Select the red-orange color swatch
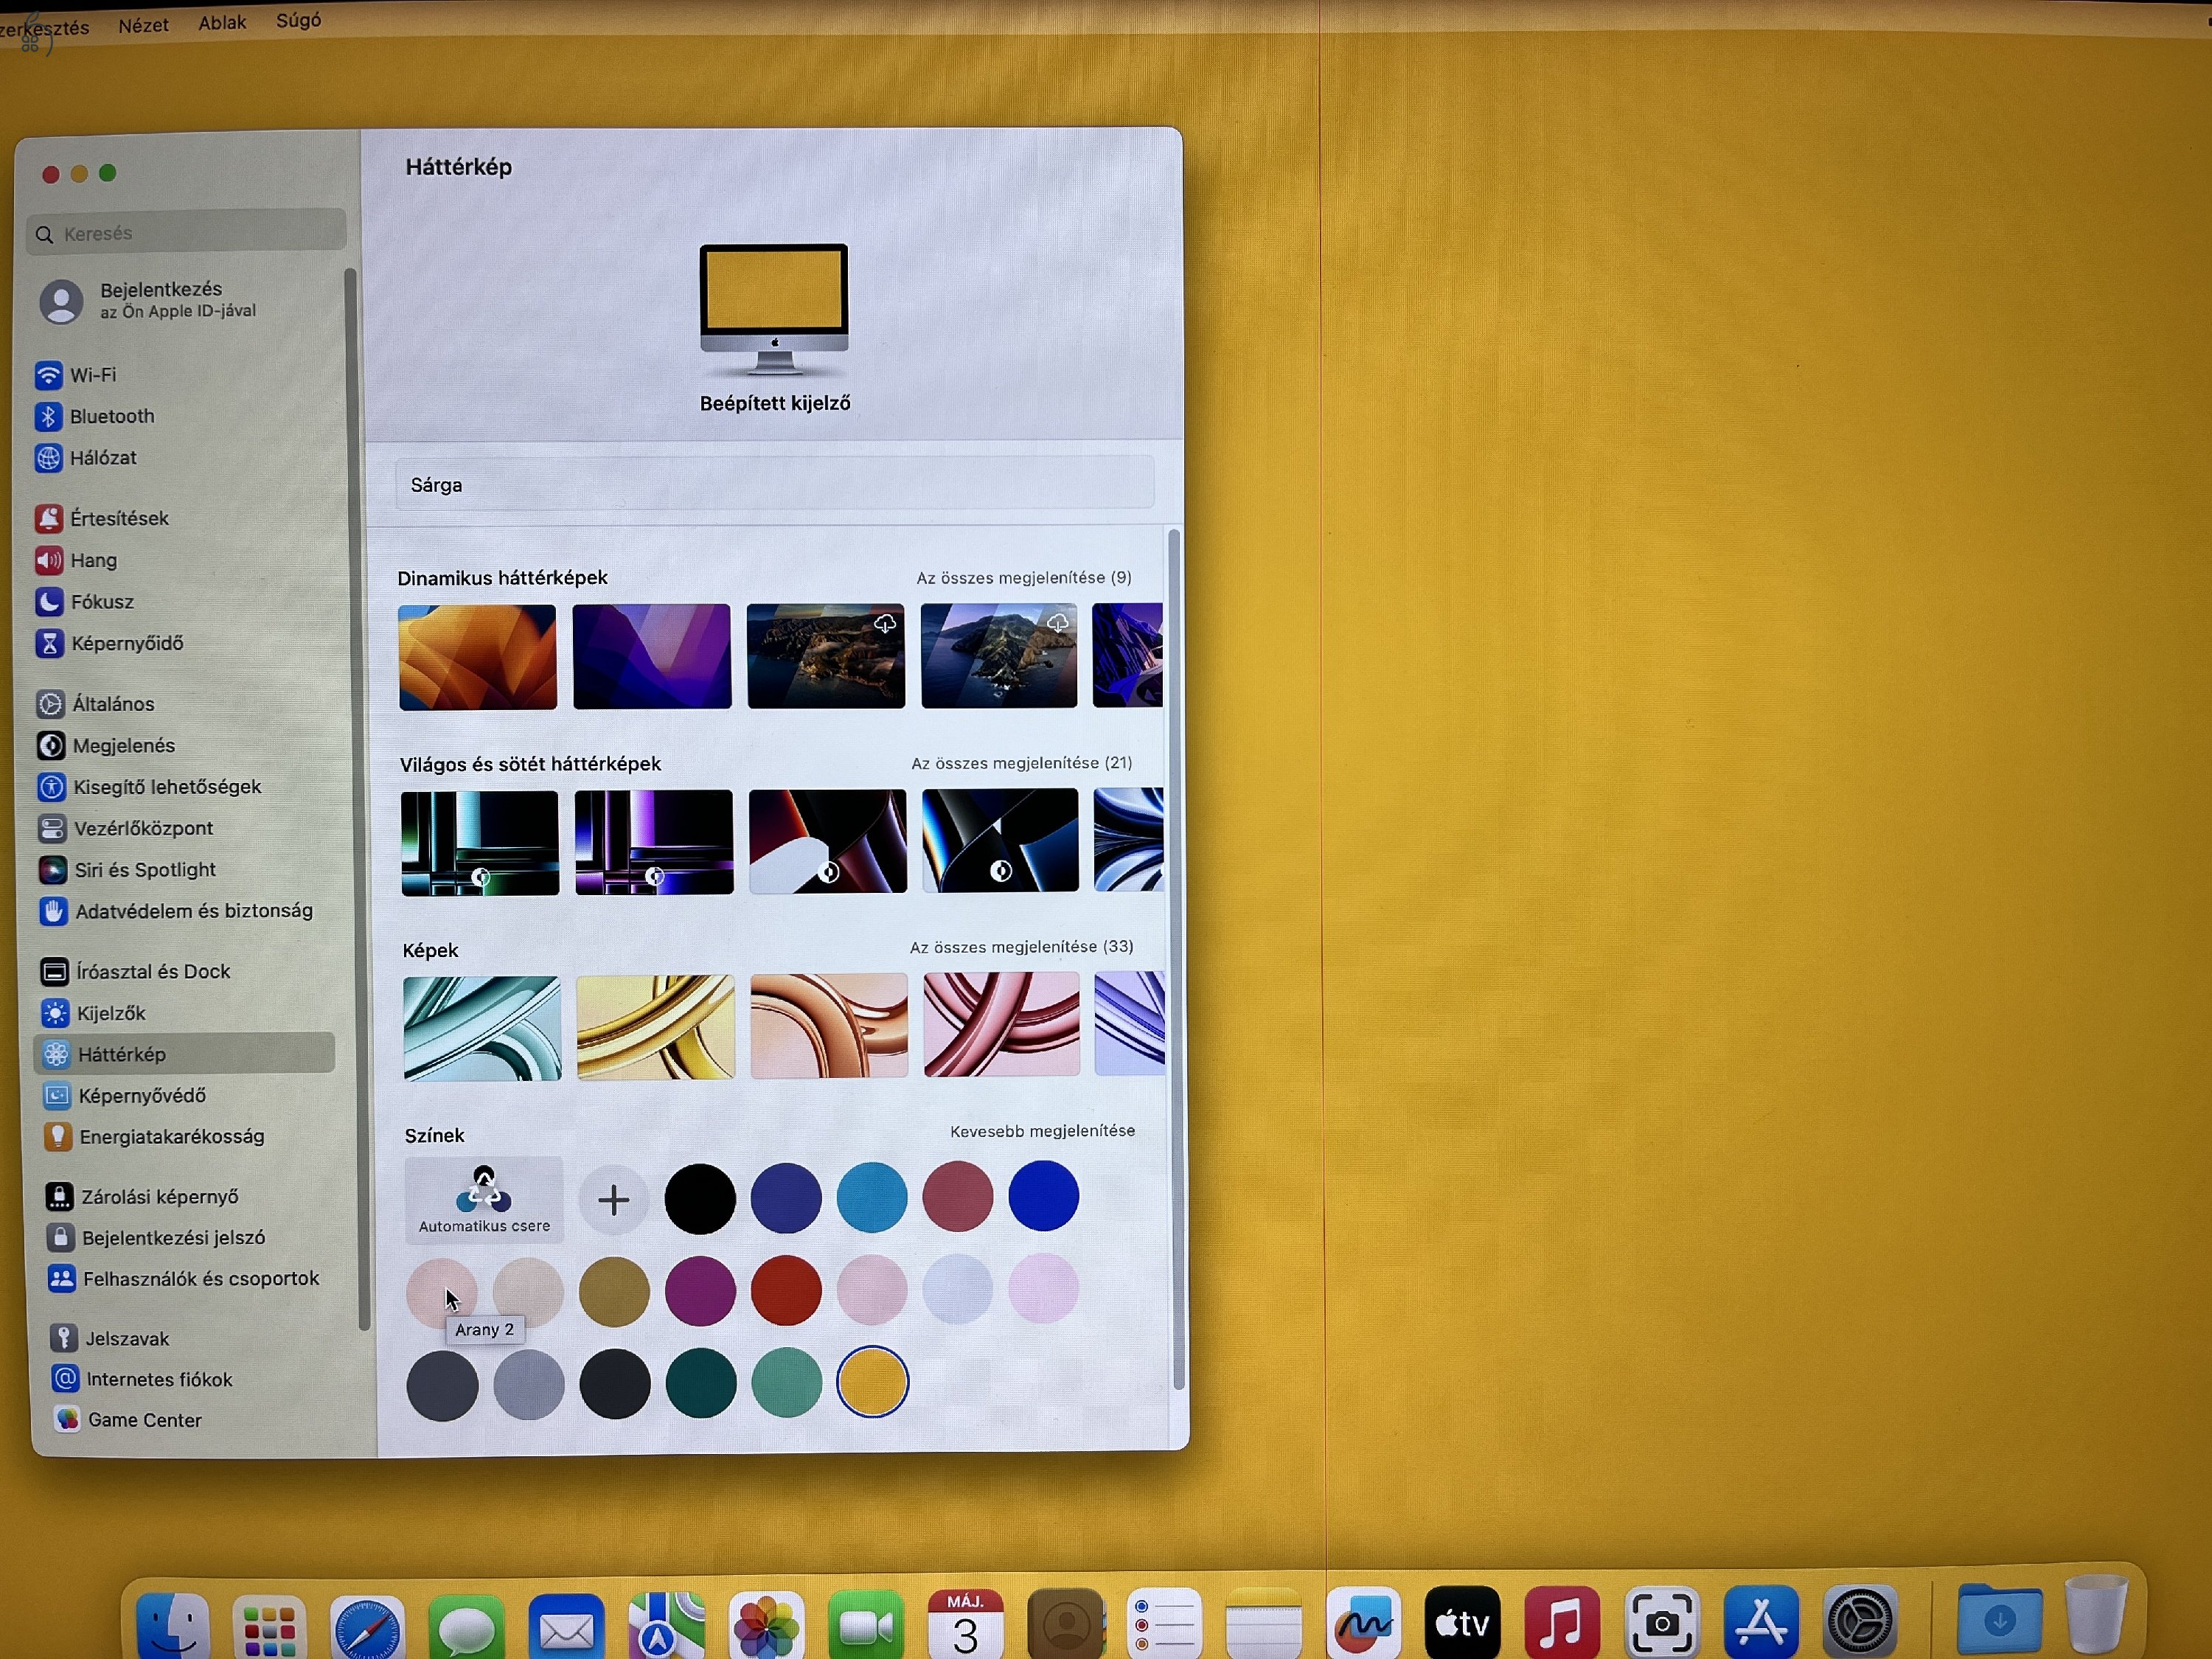The height and width of the screenshot is (1659, 2212). (x=786, y=1290)
